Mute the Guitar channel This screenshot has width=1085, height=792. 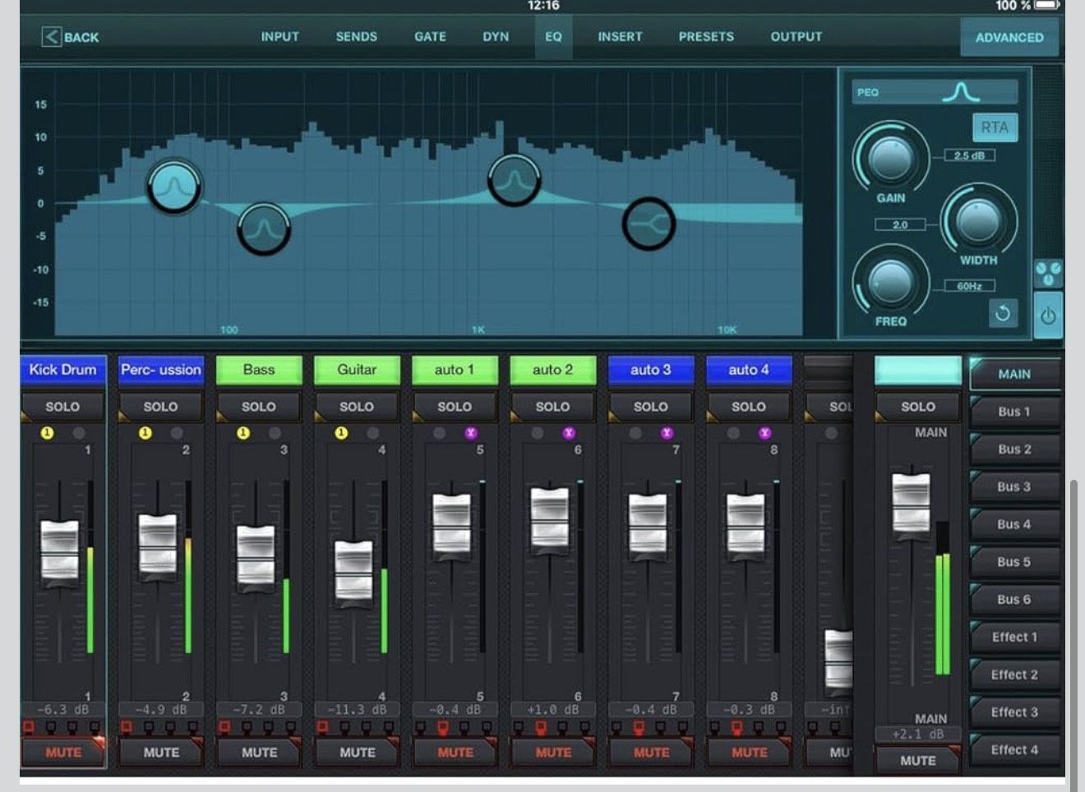357,752
